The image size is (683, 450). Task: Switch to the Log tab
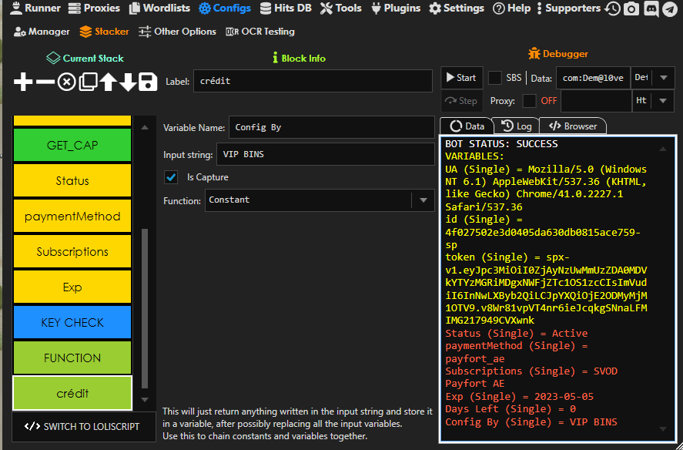(517, 126)
